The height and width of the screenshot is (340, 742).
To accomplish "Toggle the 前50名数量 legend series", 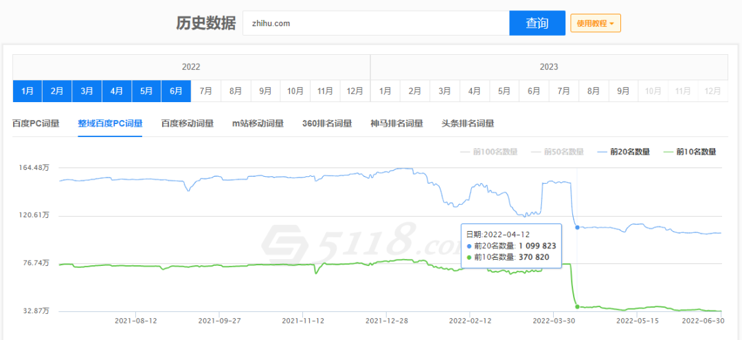I will point(558,151).
